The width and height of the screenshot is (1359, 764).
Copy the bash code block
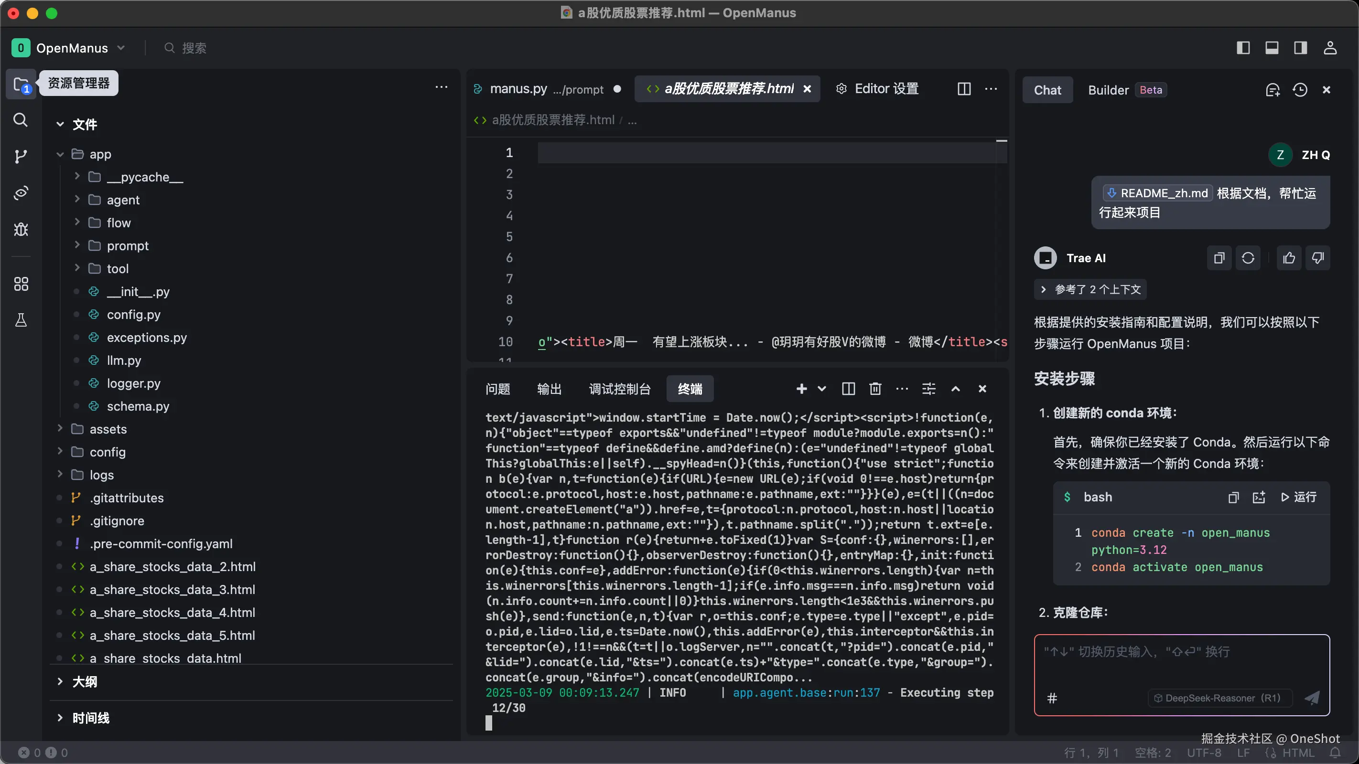(1233, 497)
